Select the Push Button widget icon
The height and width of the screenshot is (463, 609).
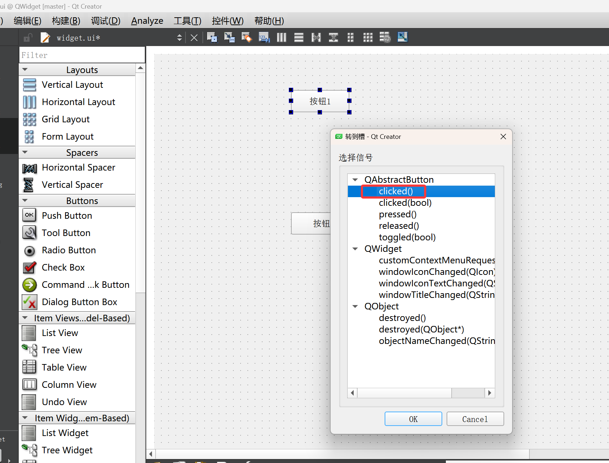(x=29, y=215)
